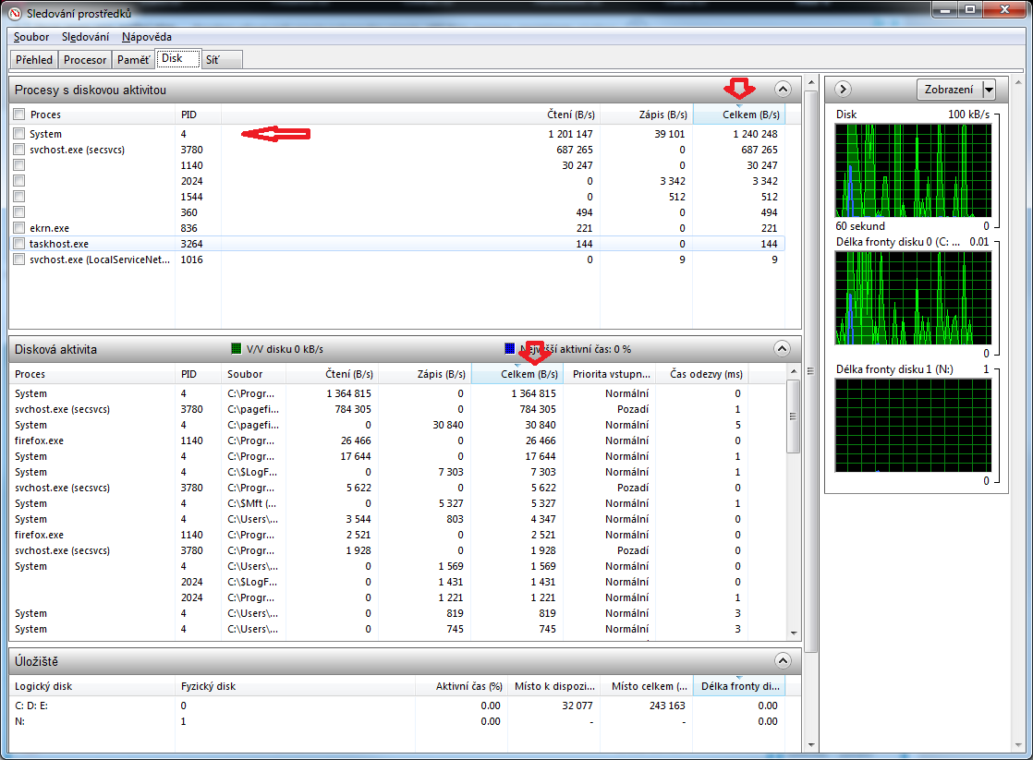Image resolution: width=1033 pixels, height=760 pixels.
Task: Click the Resource Monitor icon in title bar
Action: click(13, 13)
